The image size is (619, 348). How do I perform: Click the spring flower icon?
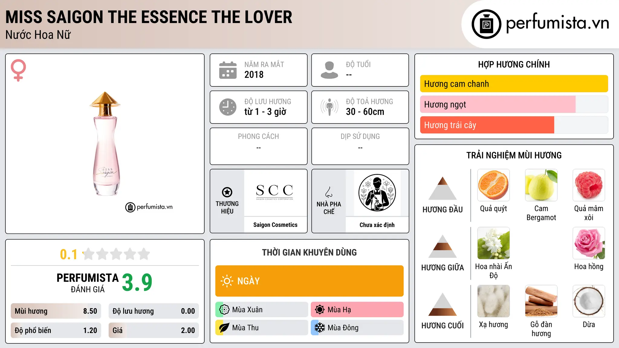pyautogui.click(x=224, y=310)
